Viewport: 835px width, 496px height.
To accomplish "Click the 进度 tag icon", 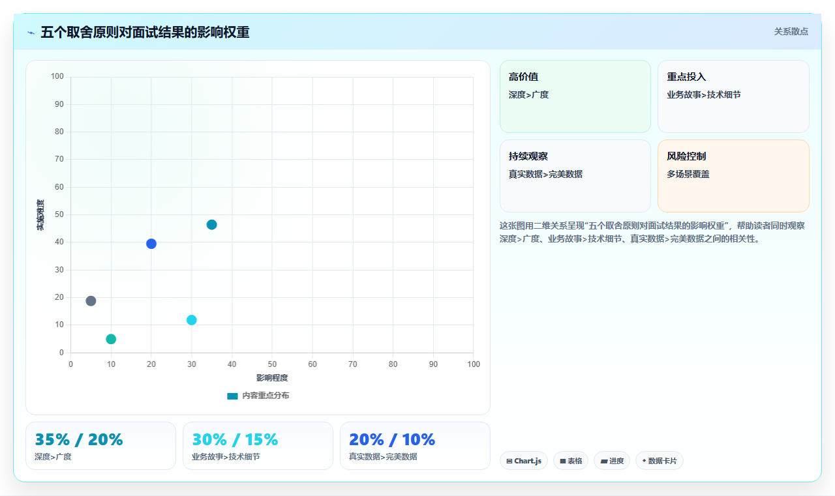I will (x=604, y=461).
